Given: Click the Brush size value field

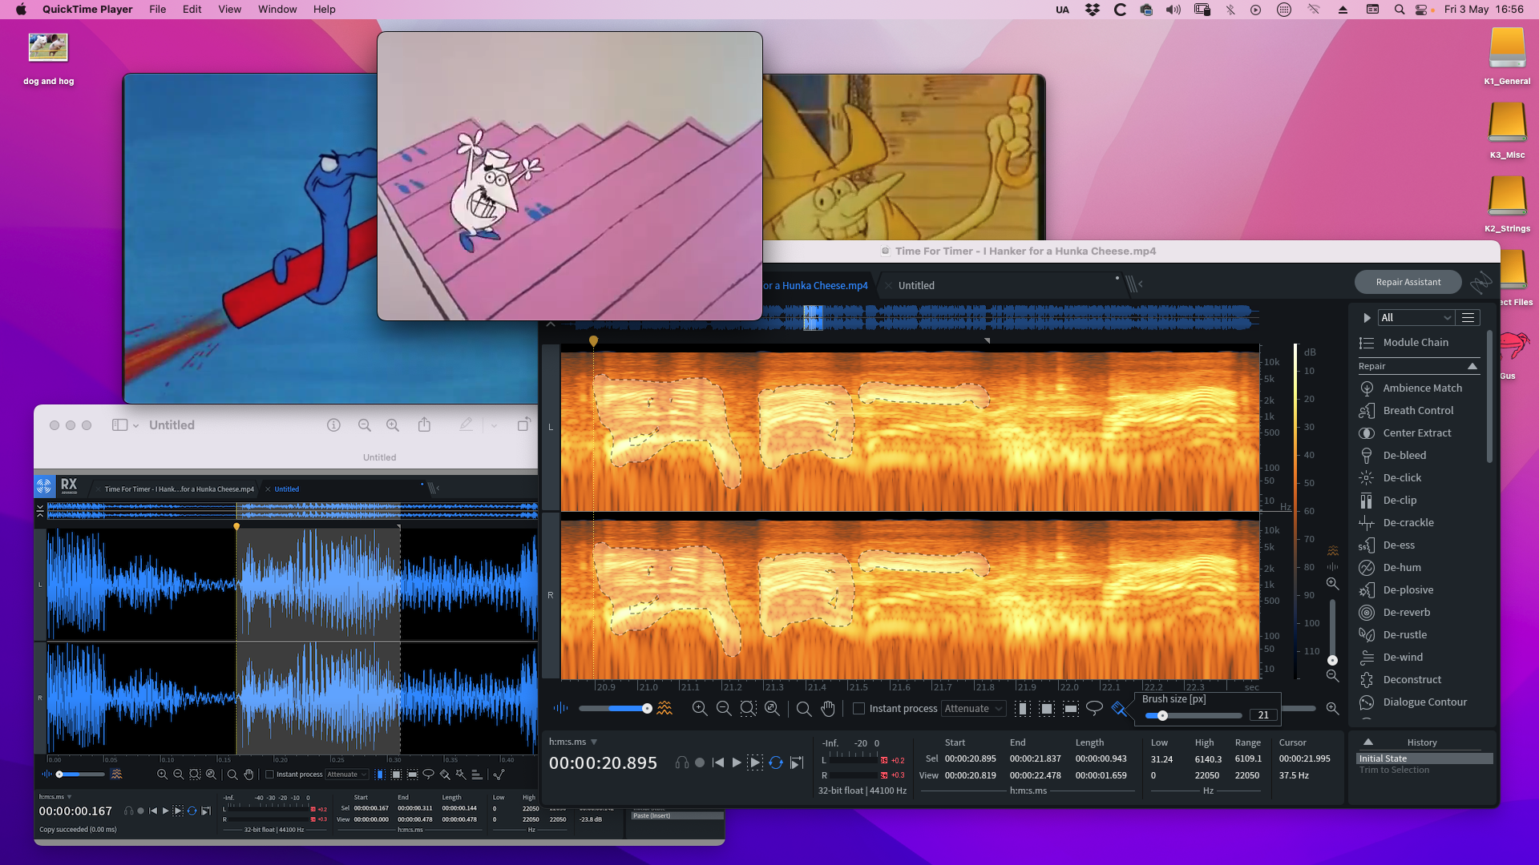Looking at the screenshot, I should (x=1263, y=715).
